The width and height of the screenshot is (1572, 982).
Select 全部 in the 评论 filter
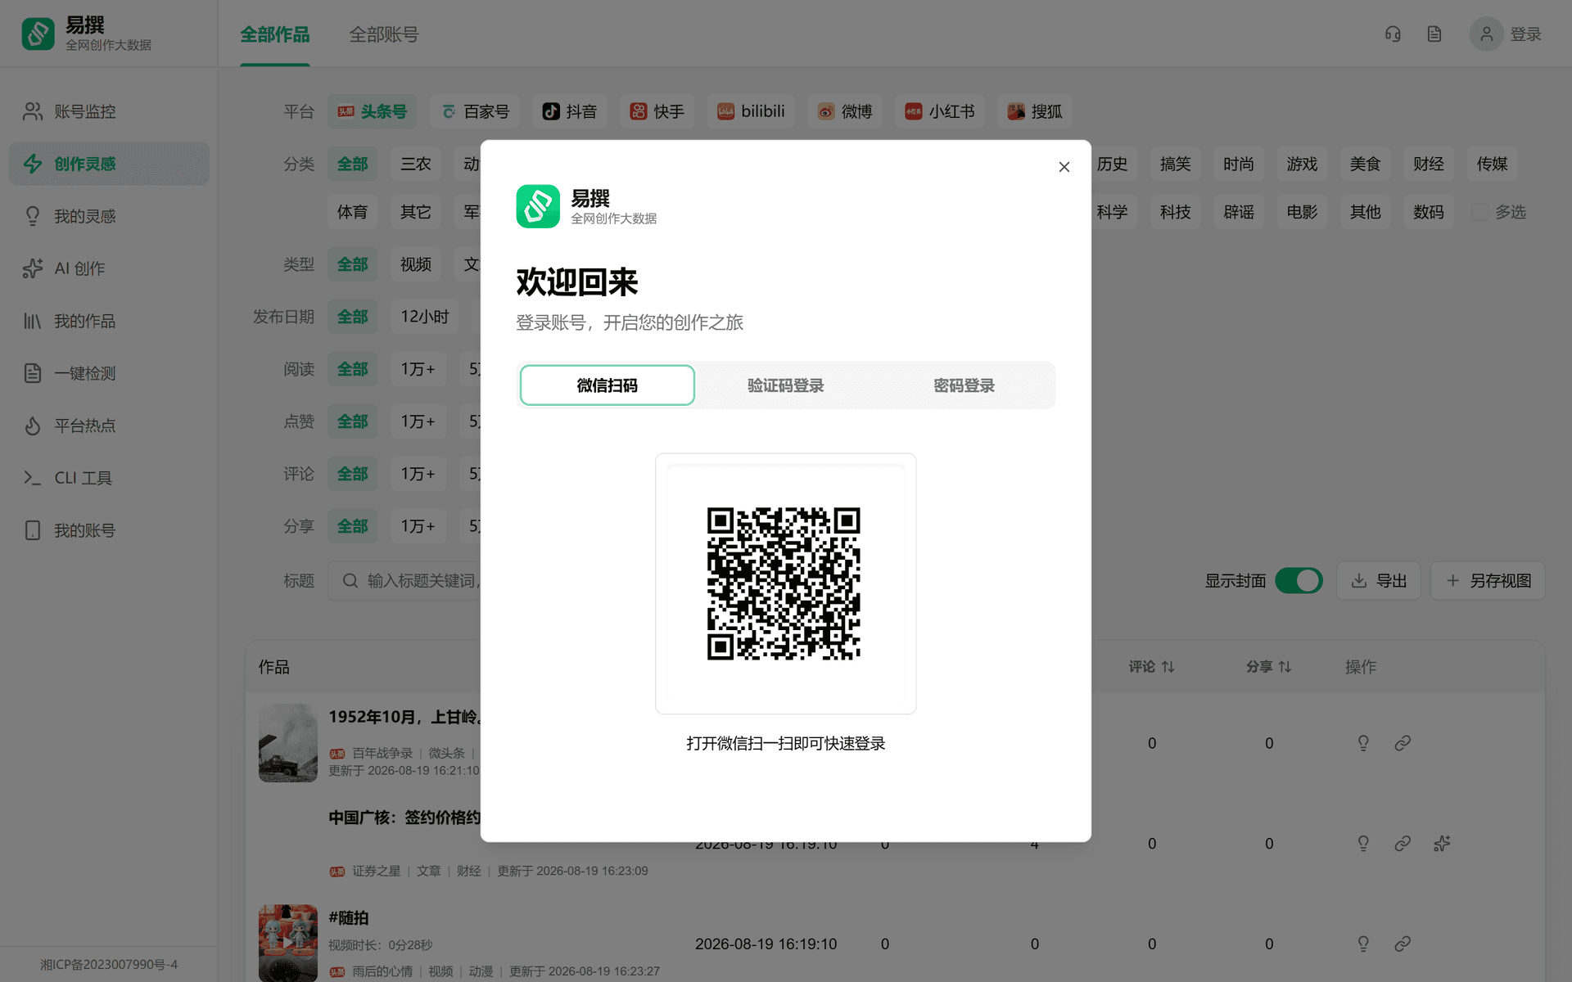353,474
